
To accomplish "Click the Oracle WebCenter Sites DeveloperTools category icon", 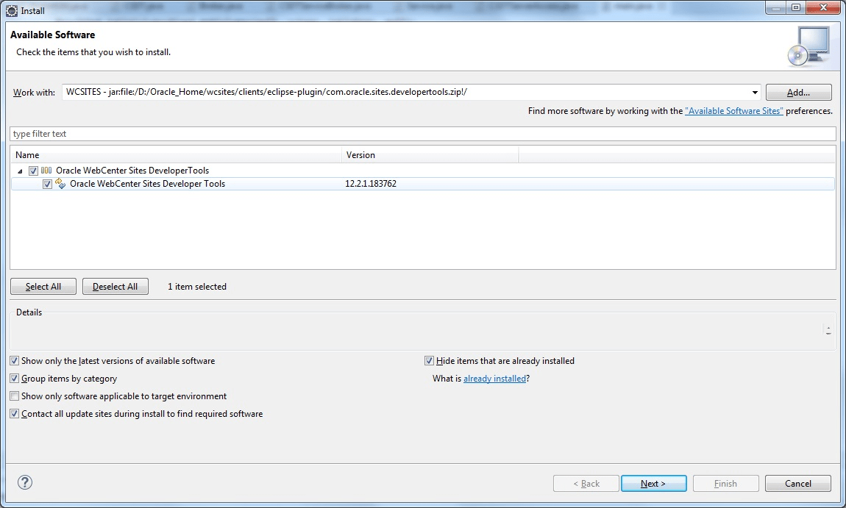I will pos(46,171).
